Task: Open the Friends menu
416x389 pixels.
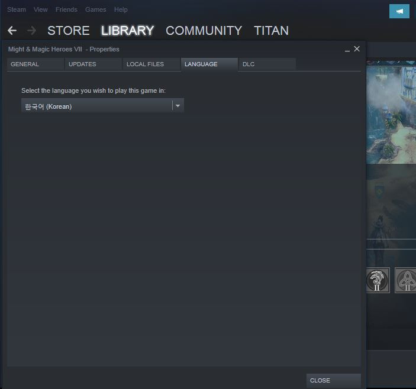Action: point(66,9)
